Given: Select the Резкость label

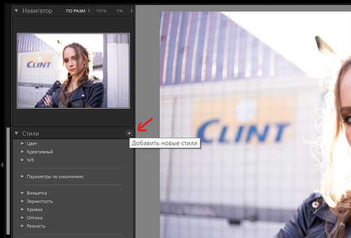Looking at the screenshot, I should pos(36,226).
